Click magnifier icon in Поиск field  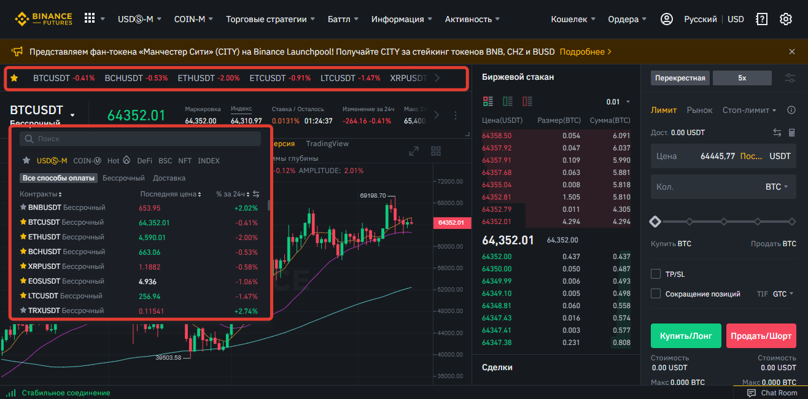pos(29,139)
